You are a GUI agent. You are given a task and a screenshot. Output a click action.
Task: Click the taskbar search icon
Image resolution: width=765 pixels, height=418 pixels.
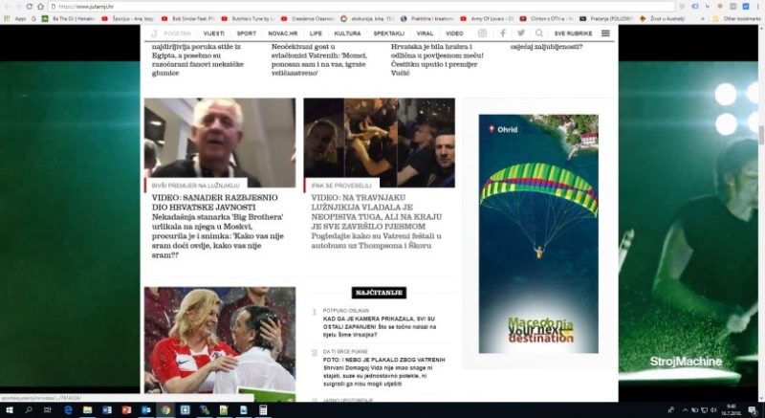[x=29, y=410]
